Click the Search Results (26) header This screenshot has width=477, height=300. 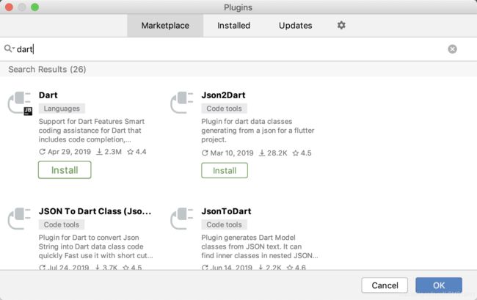click(47, 69)
